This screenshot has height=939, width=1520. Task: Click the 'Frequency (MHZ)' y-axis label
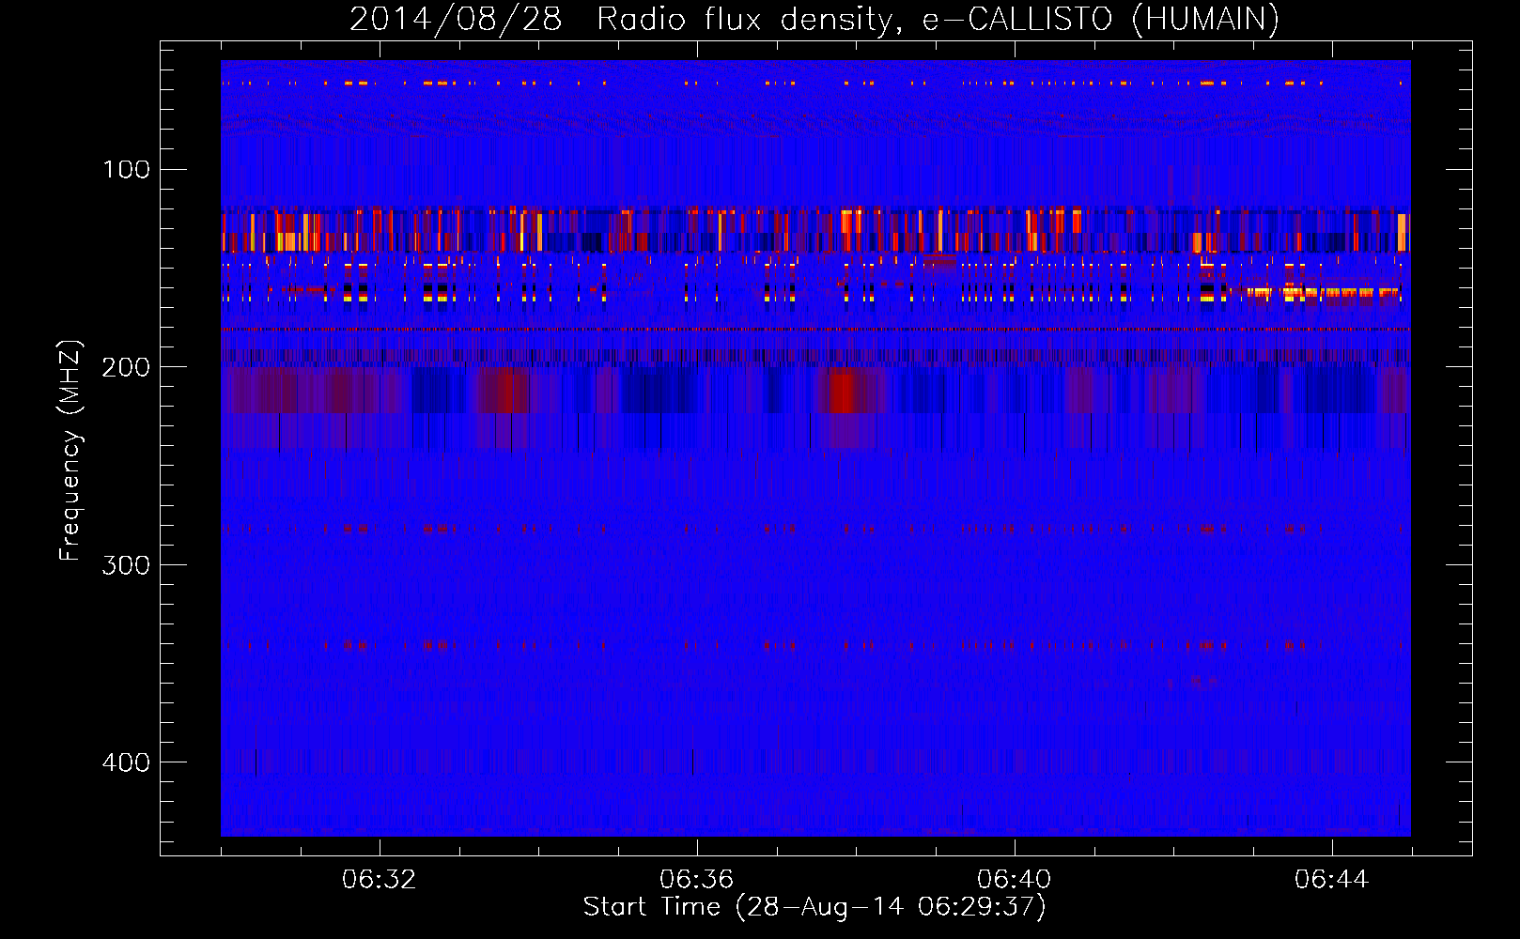click(x=70, y=450)
